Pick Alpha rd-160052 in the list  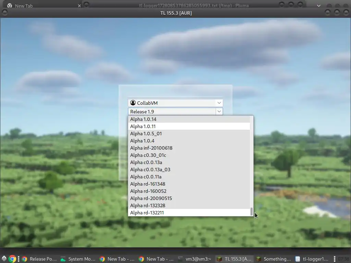[x=189, y=191]
